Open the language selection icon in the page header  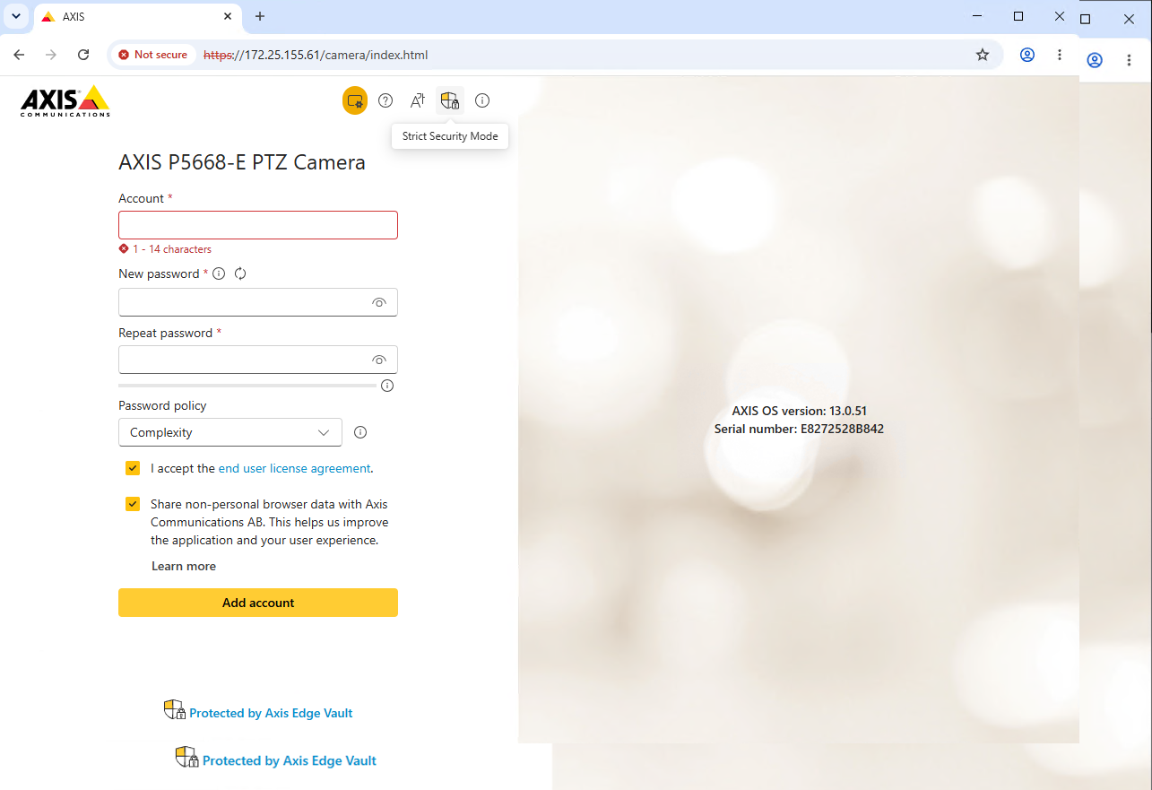coord(418,100)
